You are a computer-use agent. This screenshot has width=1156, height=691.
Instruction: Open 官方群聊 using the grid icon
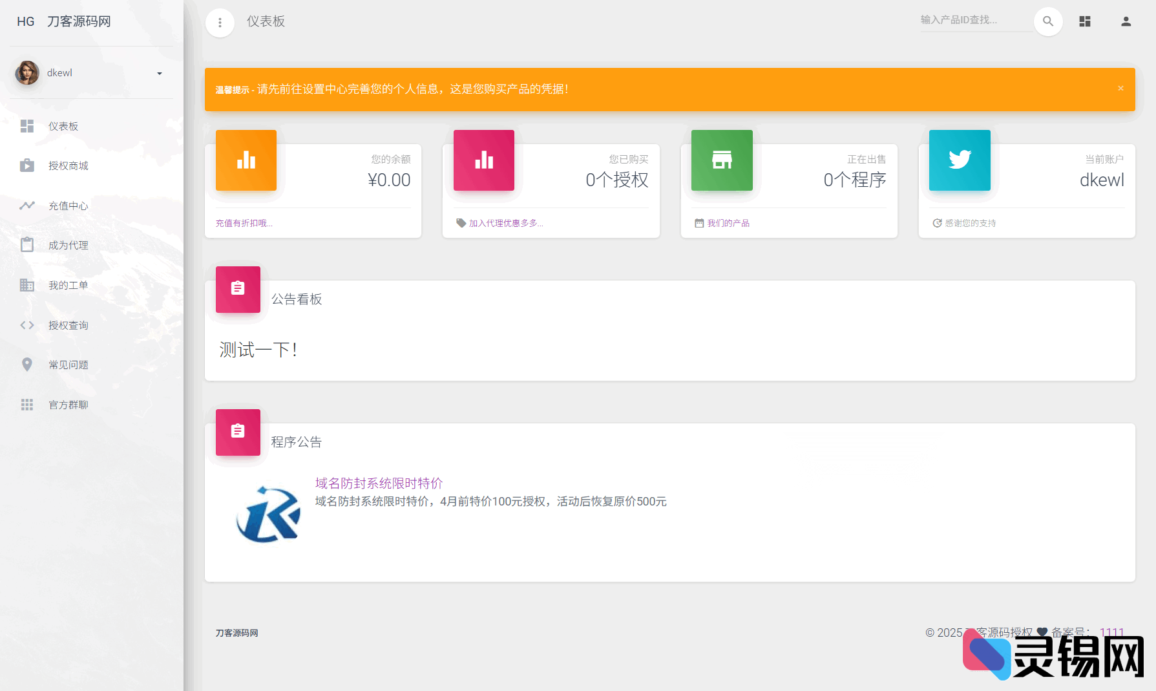pos(27,404)
